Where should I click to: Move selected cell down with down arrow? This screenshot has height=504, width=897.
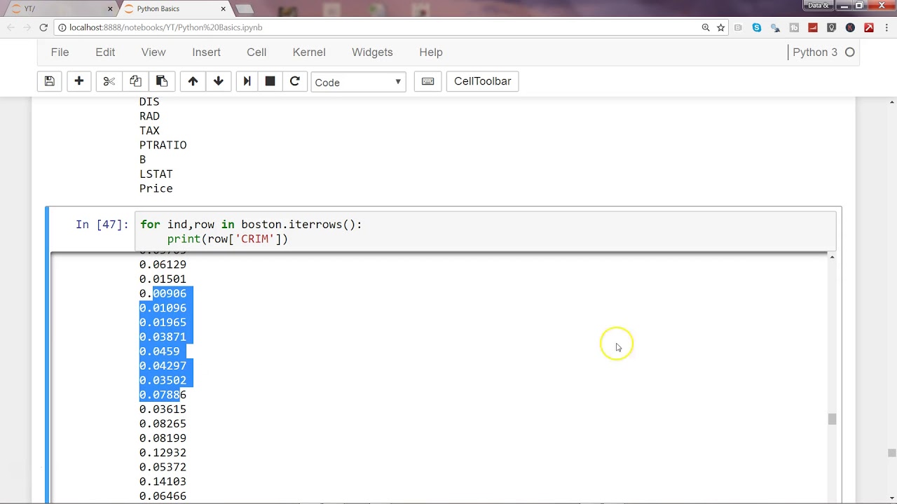219,81
